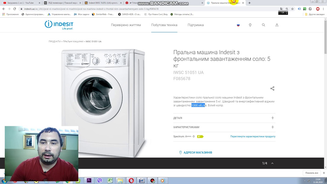Open the file explorer folder on taskbar
This screenshot has width=327, height=184.
coord(120,180)
